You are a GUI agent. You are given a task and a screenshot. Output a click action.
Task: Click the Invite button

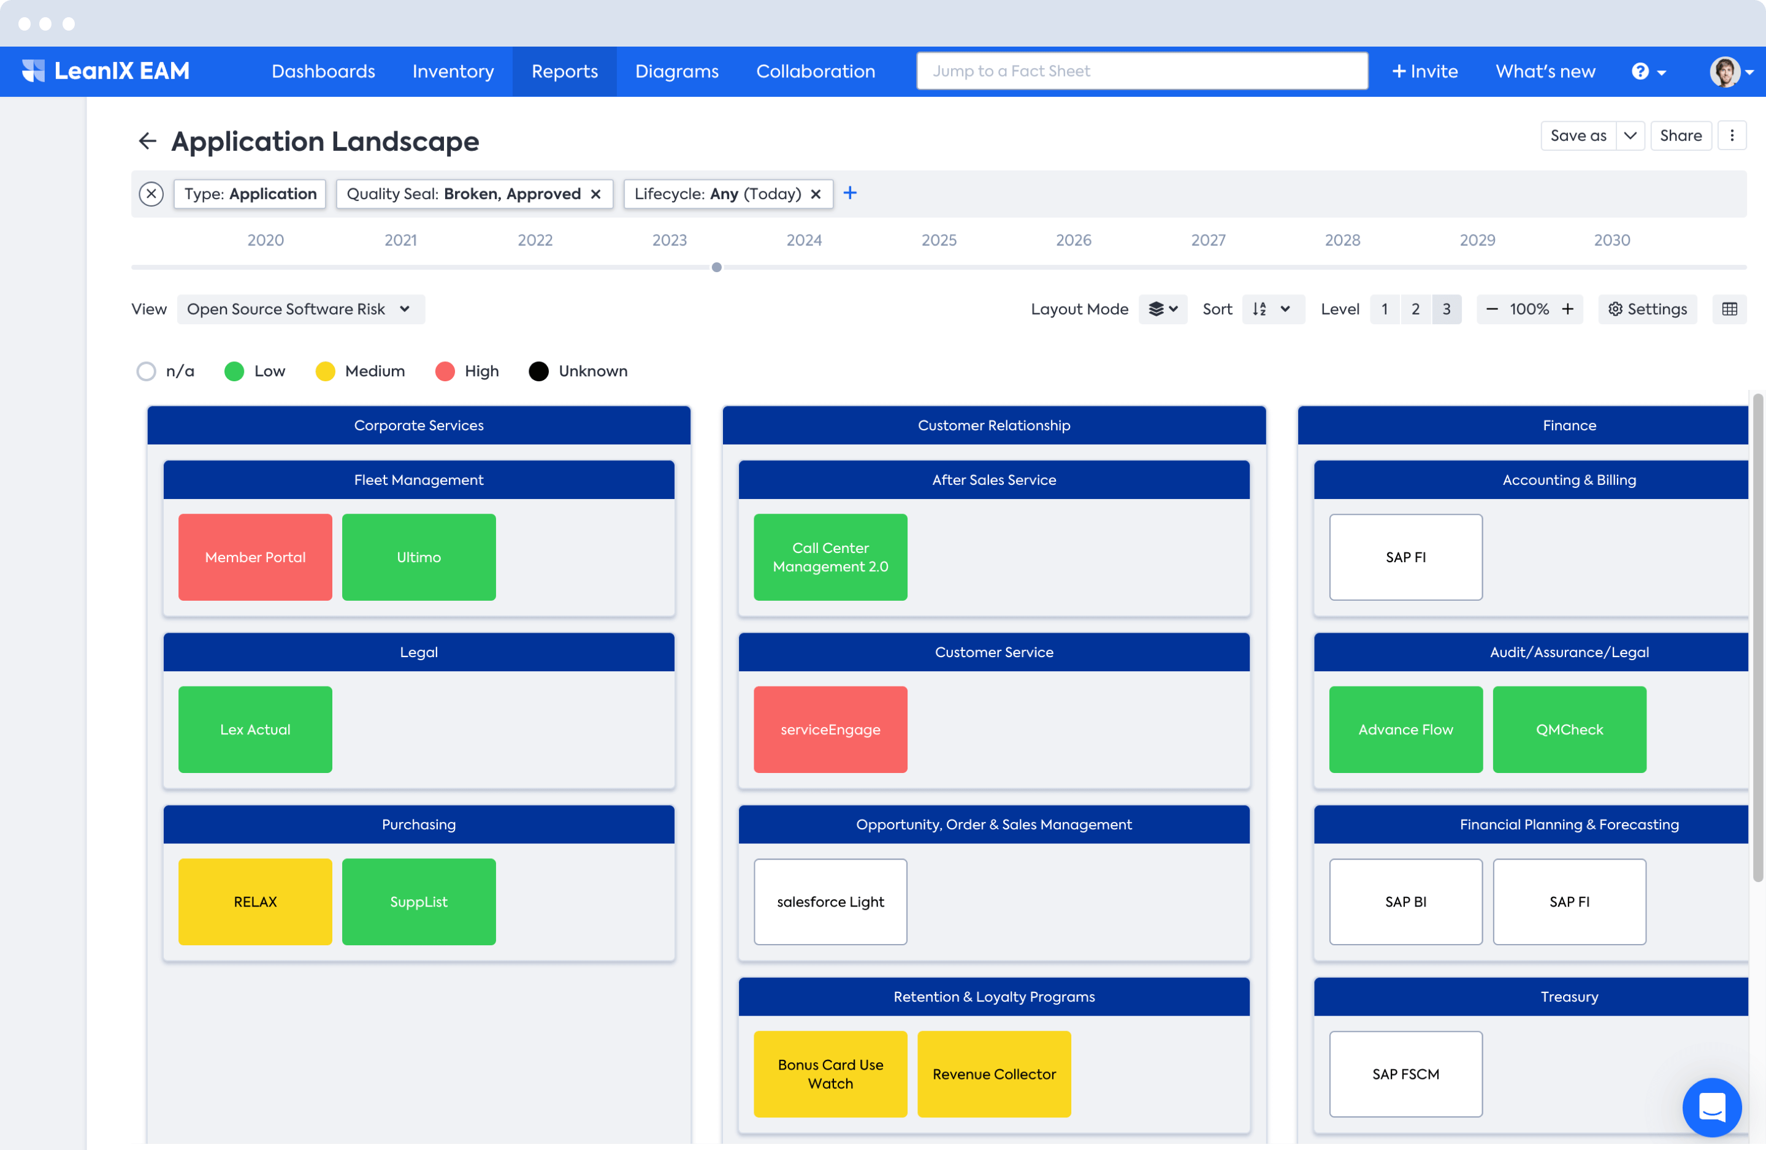coord(1424,71)
